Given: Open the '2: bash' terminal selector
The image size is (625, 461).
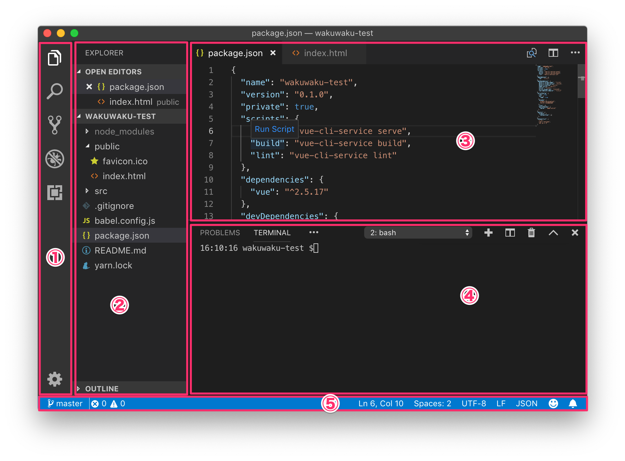Looking at the screenshot, I should click(418, 233).
